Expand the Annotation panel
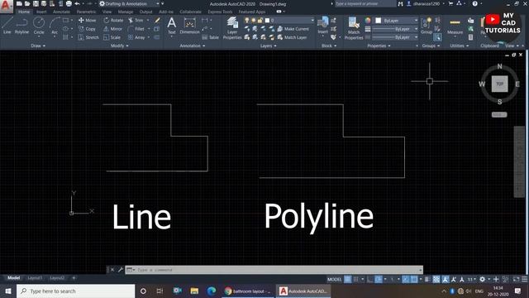Viewport: 529px width, 298px height. (193, 46)
